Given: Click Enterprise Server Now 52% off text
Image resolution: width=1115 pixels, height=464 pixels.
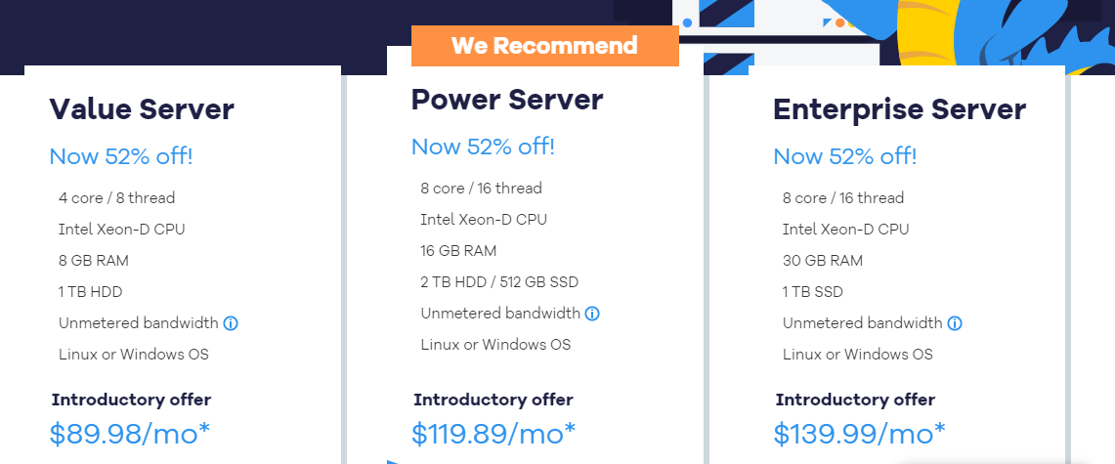Looking at the screenshot, I should tap(844, 156).
